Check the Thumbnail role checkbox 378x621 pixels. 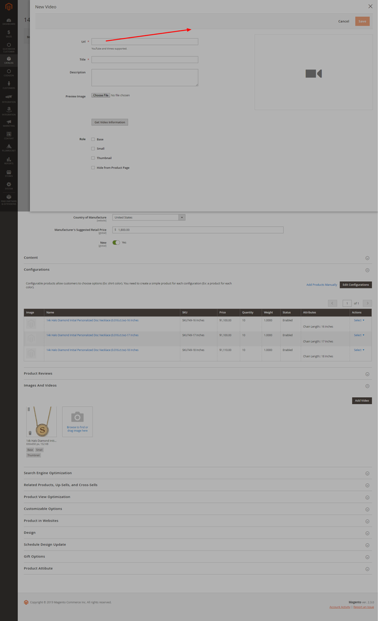point(93,158)
